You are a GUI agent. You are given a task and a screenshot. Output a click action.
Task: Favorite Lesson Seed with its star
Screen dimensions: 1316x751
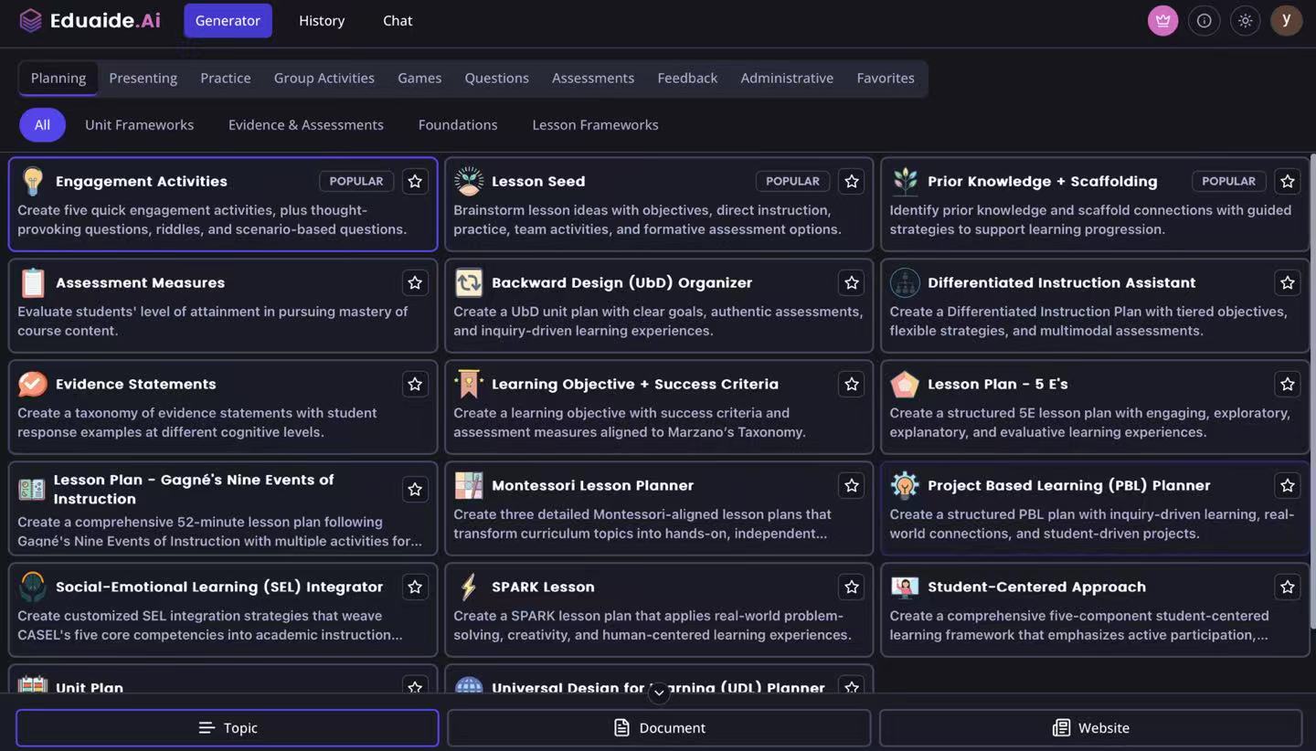point(852,181)
